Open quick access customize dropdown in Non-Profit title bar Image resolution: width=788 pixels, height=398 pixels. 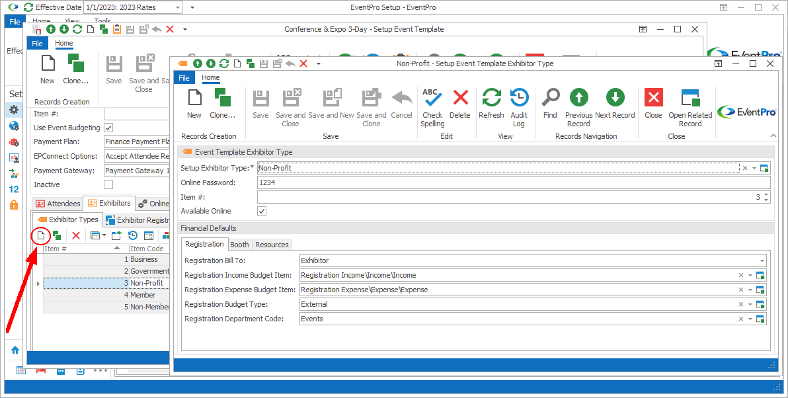319,64
